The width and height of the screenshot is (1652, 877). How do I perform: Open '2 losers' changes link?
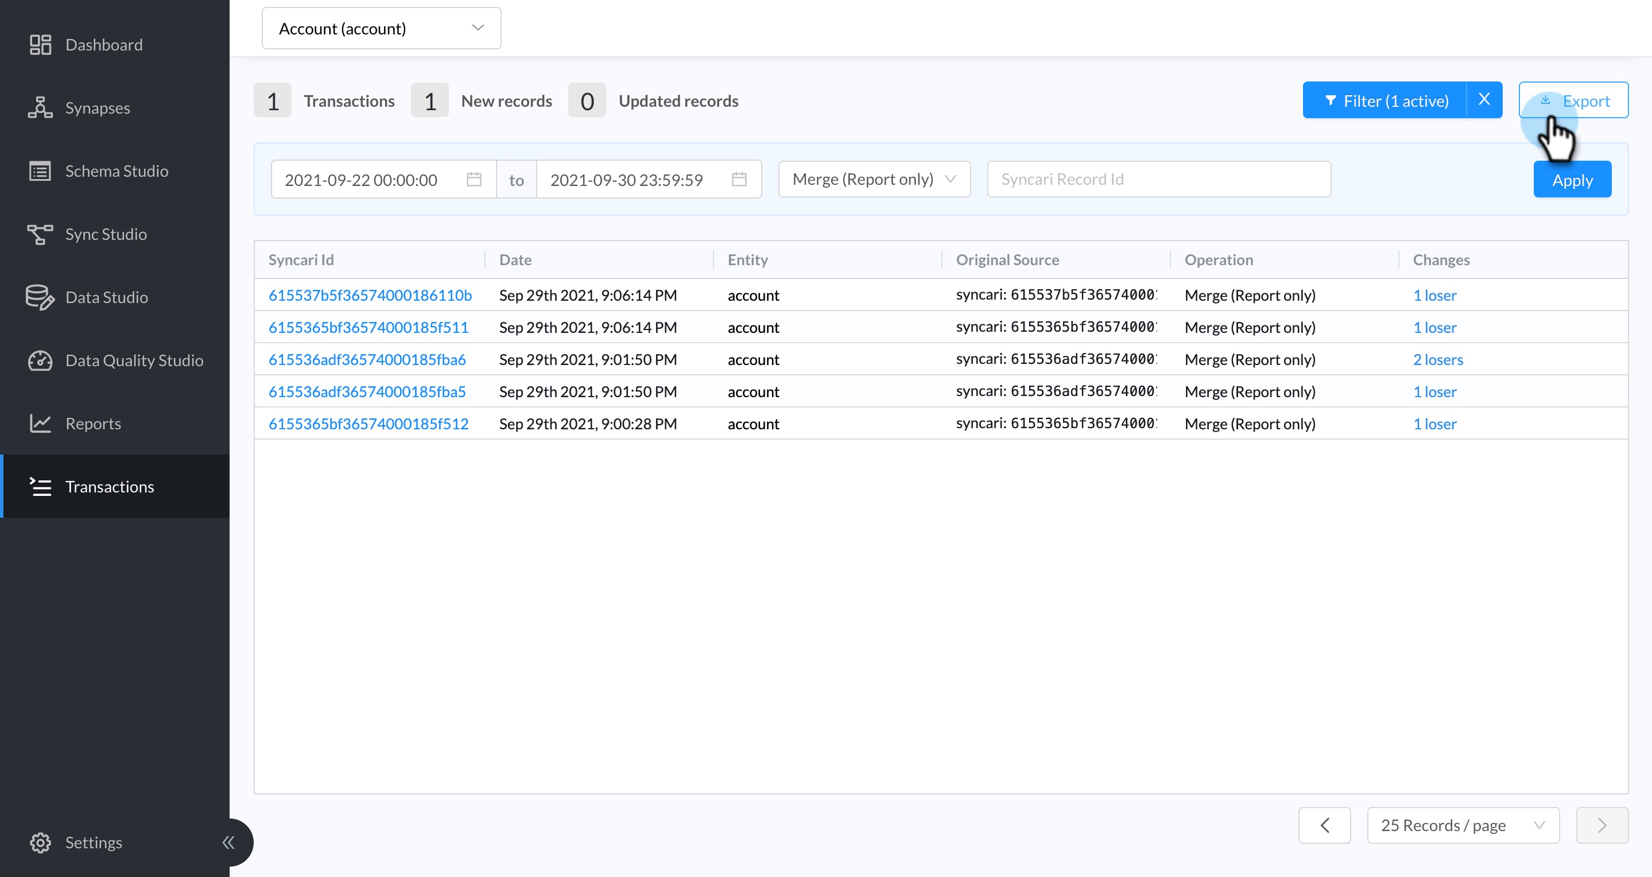coord(1438,359)
